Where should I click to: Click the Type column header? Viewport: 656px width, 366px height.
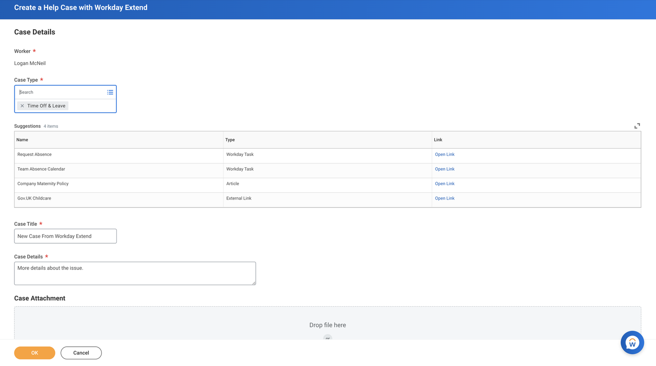(x=230, y=139)
